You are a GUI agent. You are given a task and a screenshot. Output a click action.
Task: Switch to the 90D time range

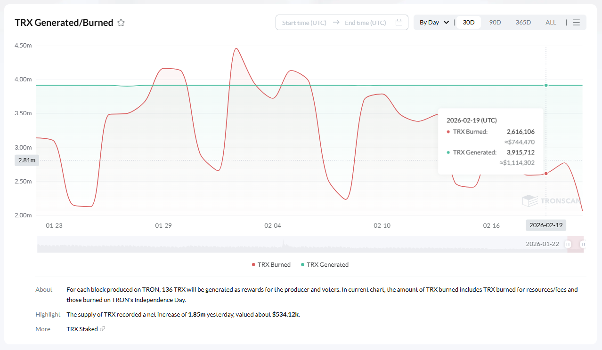point(495,23)
